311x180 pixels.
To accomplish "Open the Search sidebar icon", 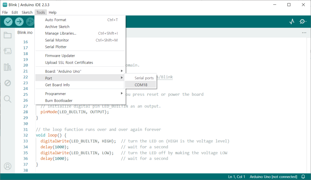I will coord(8,99).
